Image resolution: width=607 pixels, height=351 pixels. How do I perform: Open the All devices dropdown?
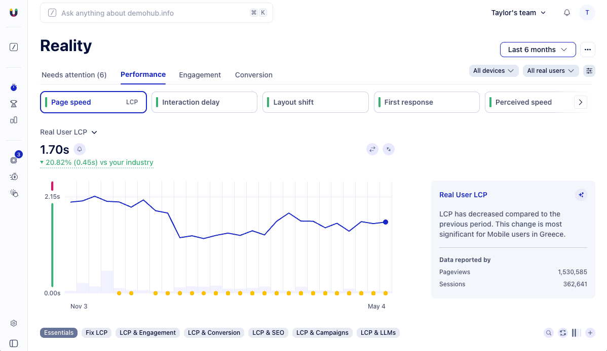pyautogui.click(x=494, y=71)
